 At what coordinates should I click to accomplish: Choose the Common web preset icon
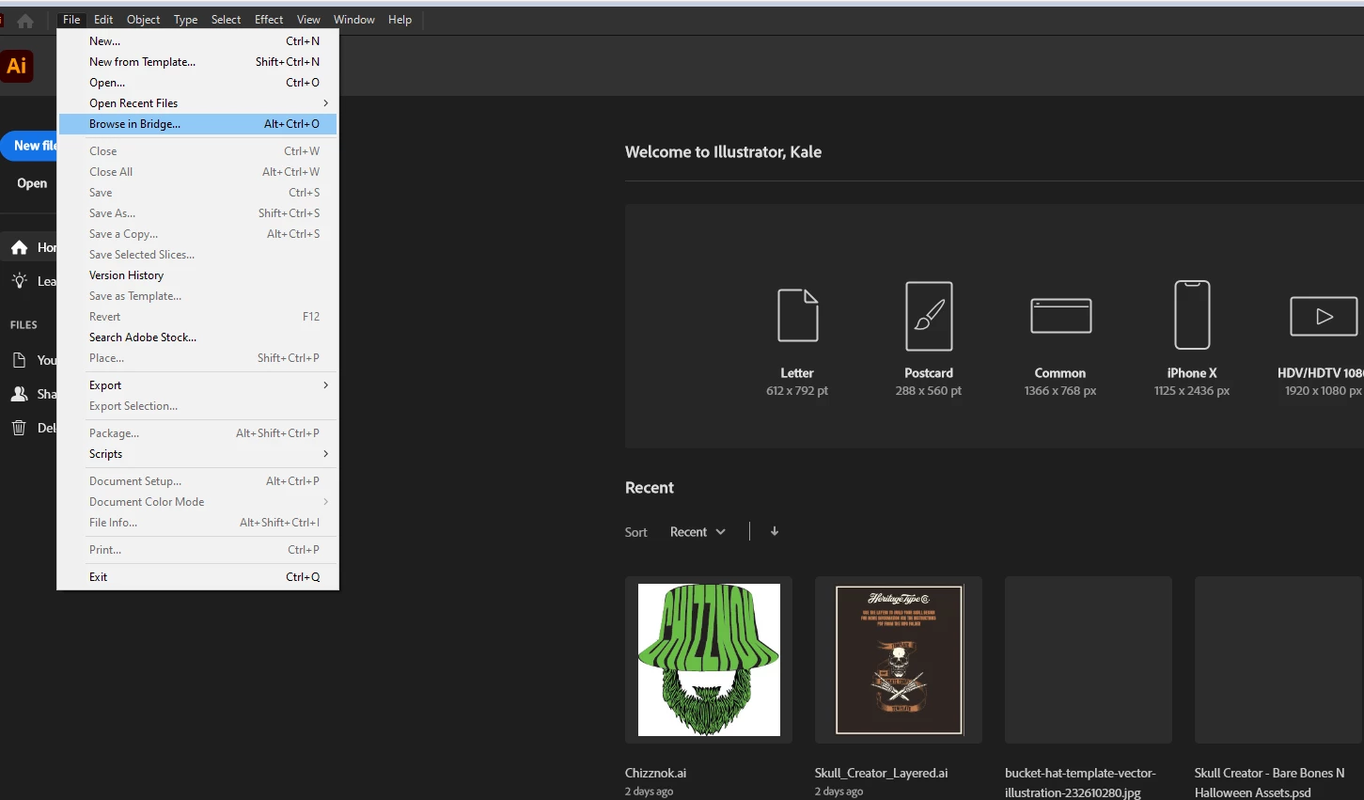click(1060, 316)
